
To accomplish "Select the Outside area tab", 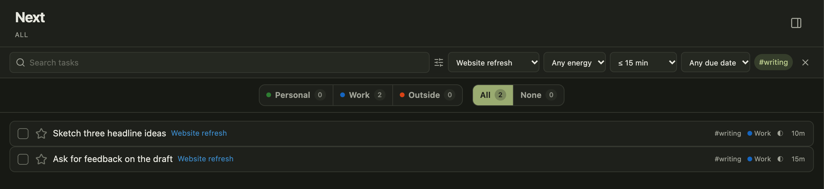I will tap(428, 95).
